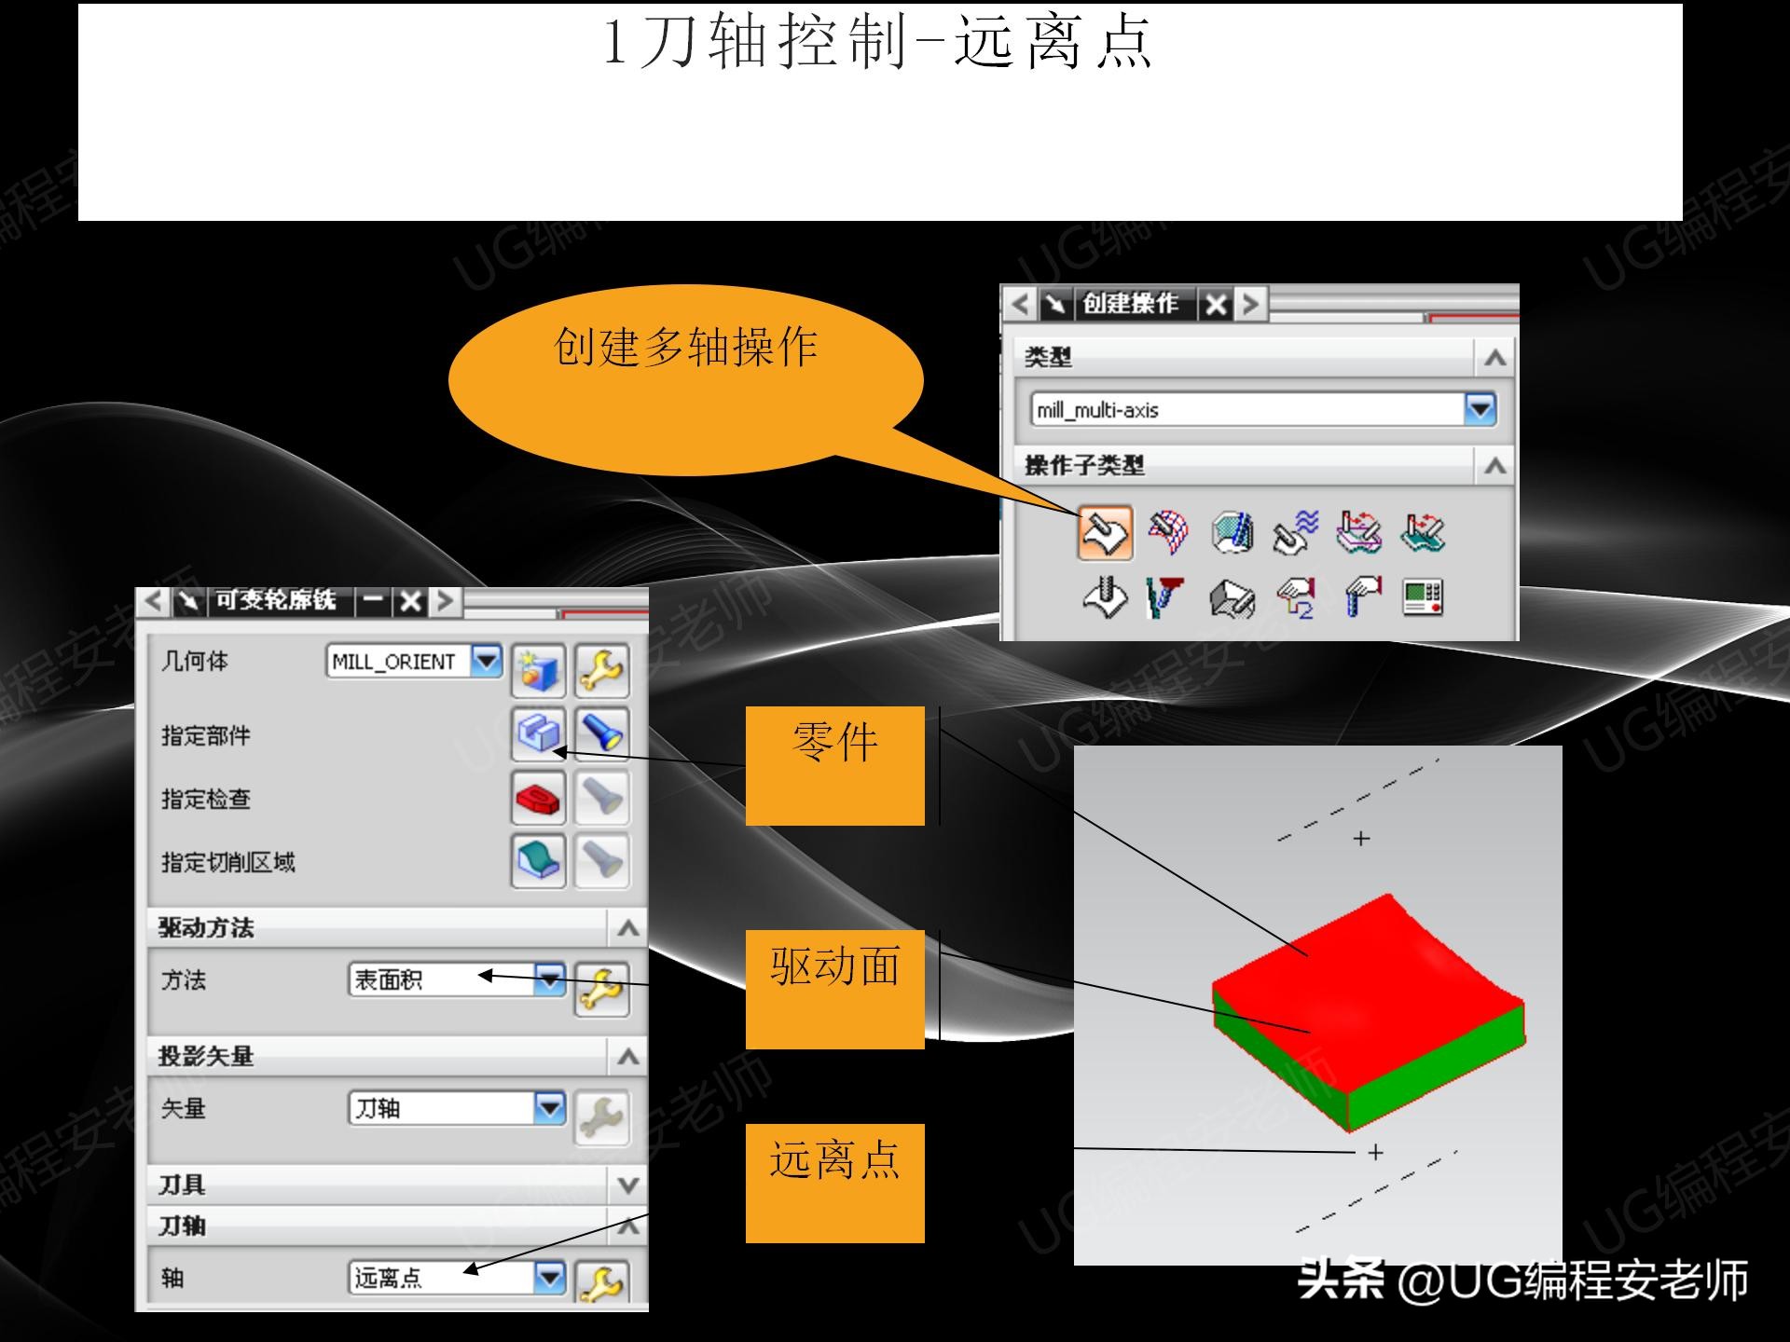Image resolution: width=1790 pixels, height=1342 pixels.
Task: Click the forward arrow on the 可变轮廓铣 dialog
Action: point(444,602)
